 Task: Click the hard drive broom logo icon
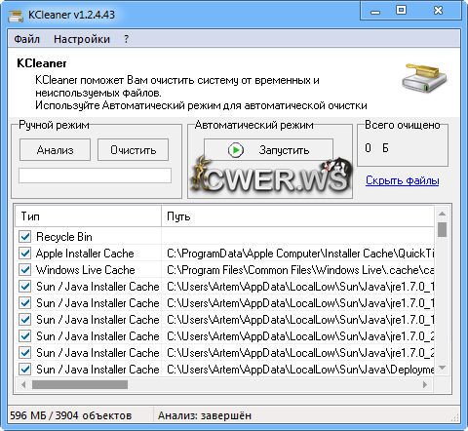pyautogui.click(x=424, y=77)
